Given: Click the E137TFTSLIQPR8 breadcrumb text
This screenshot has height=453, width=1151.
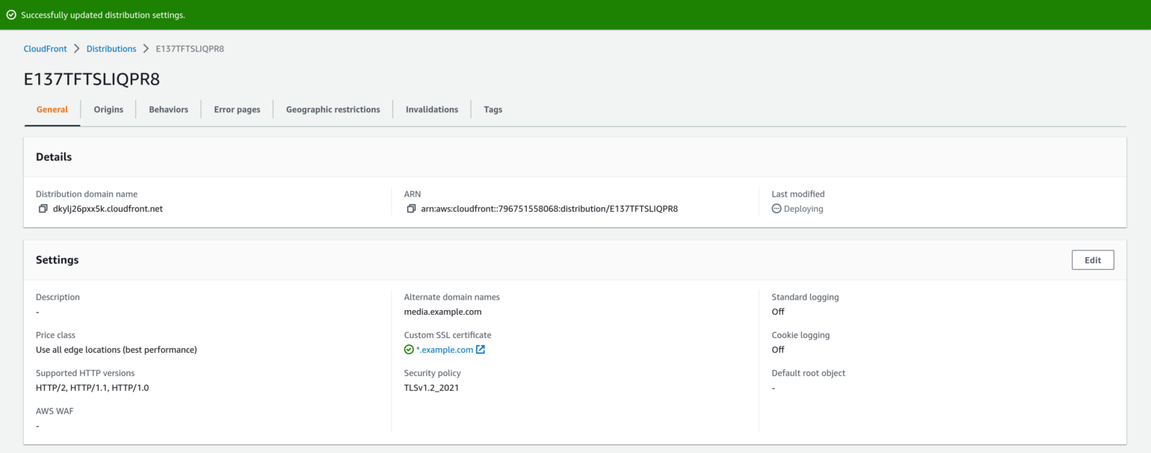Looking at the screenshot, I should coord(190,49).
